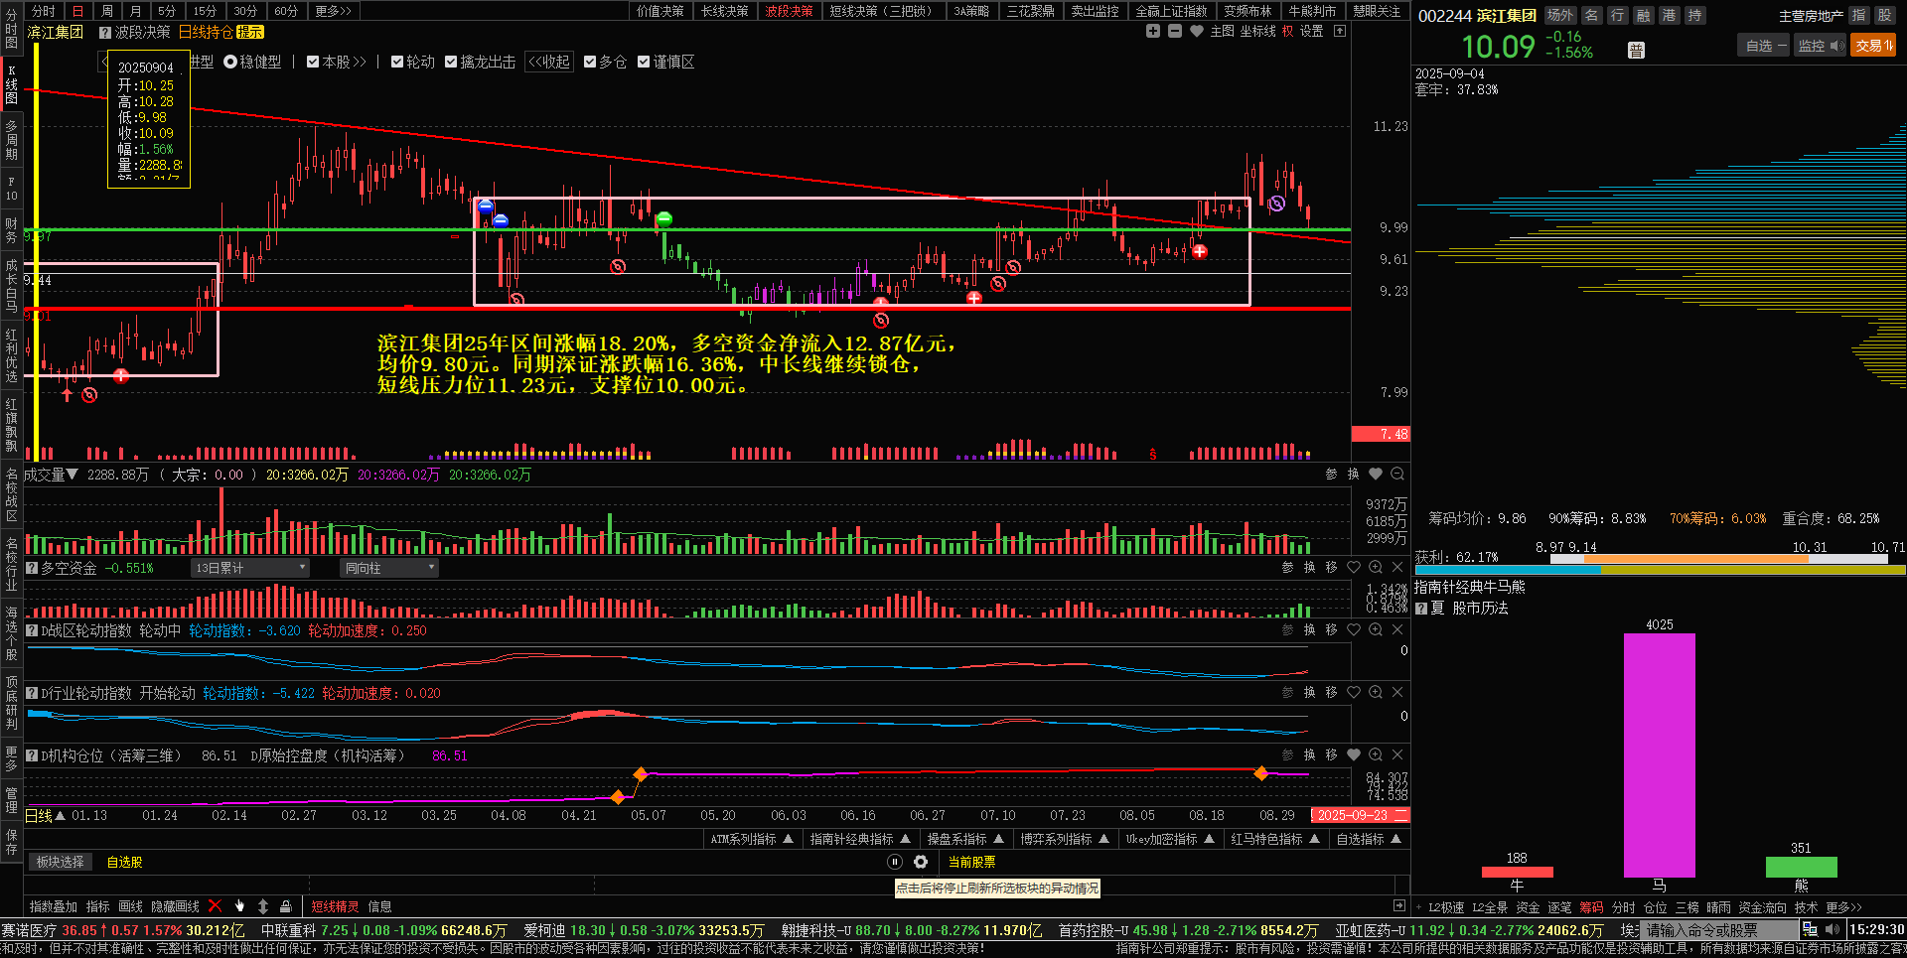Image resolution: width=1907 pixels, height=958 pixels.
Task: Toggle the 多仓 checkbox
Action: (590, 62)
